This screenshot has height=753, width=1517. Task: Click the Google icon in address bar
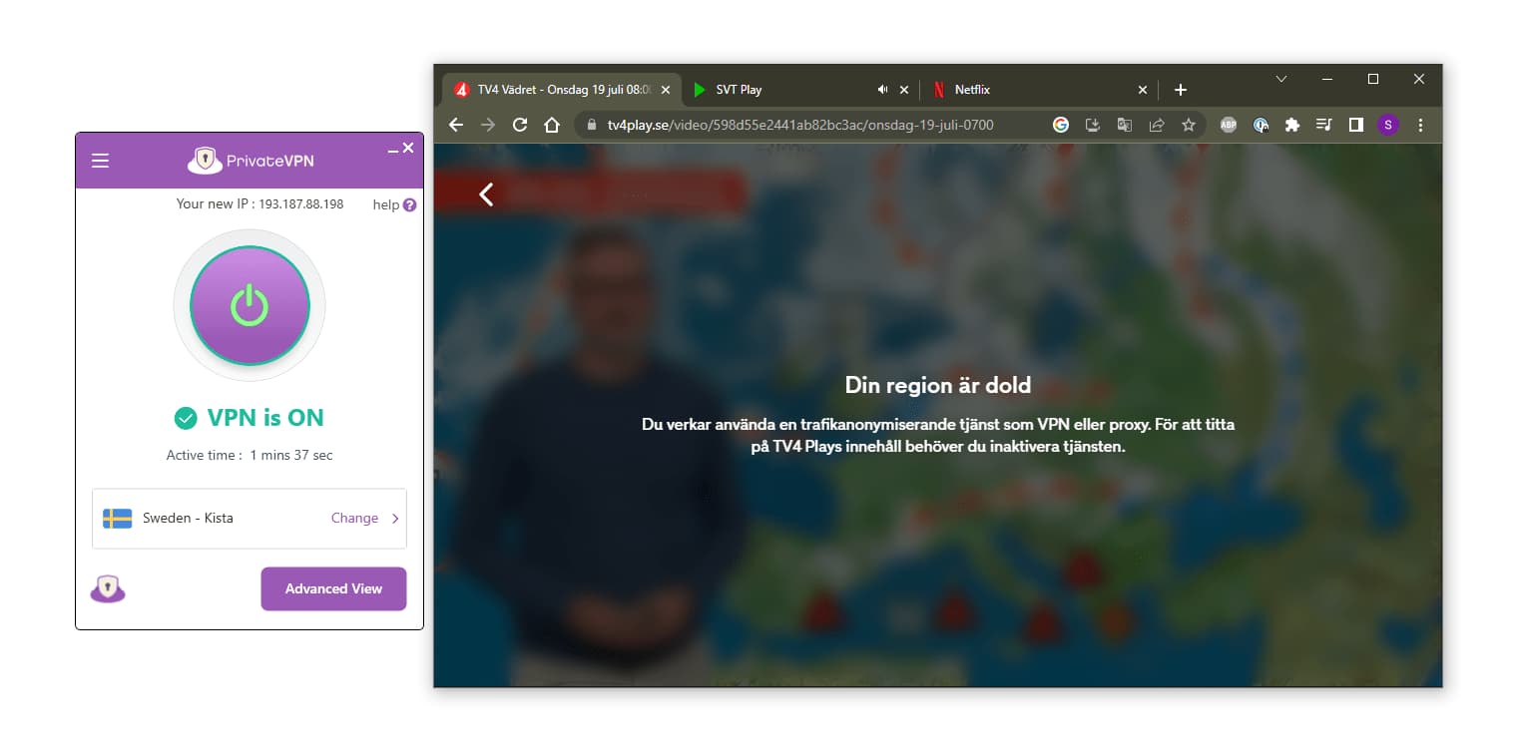click(1061, 125)
